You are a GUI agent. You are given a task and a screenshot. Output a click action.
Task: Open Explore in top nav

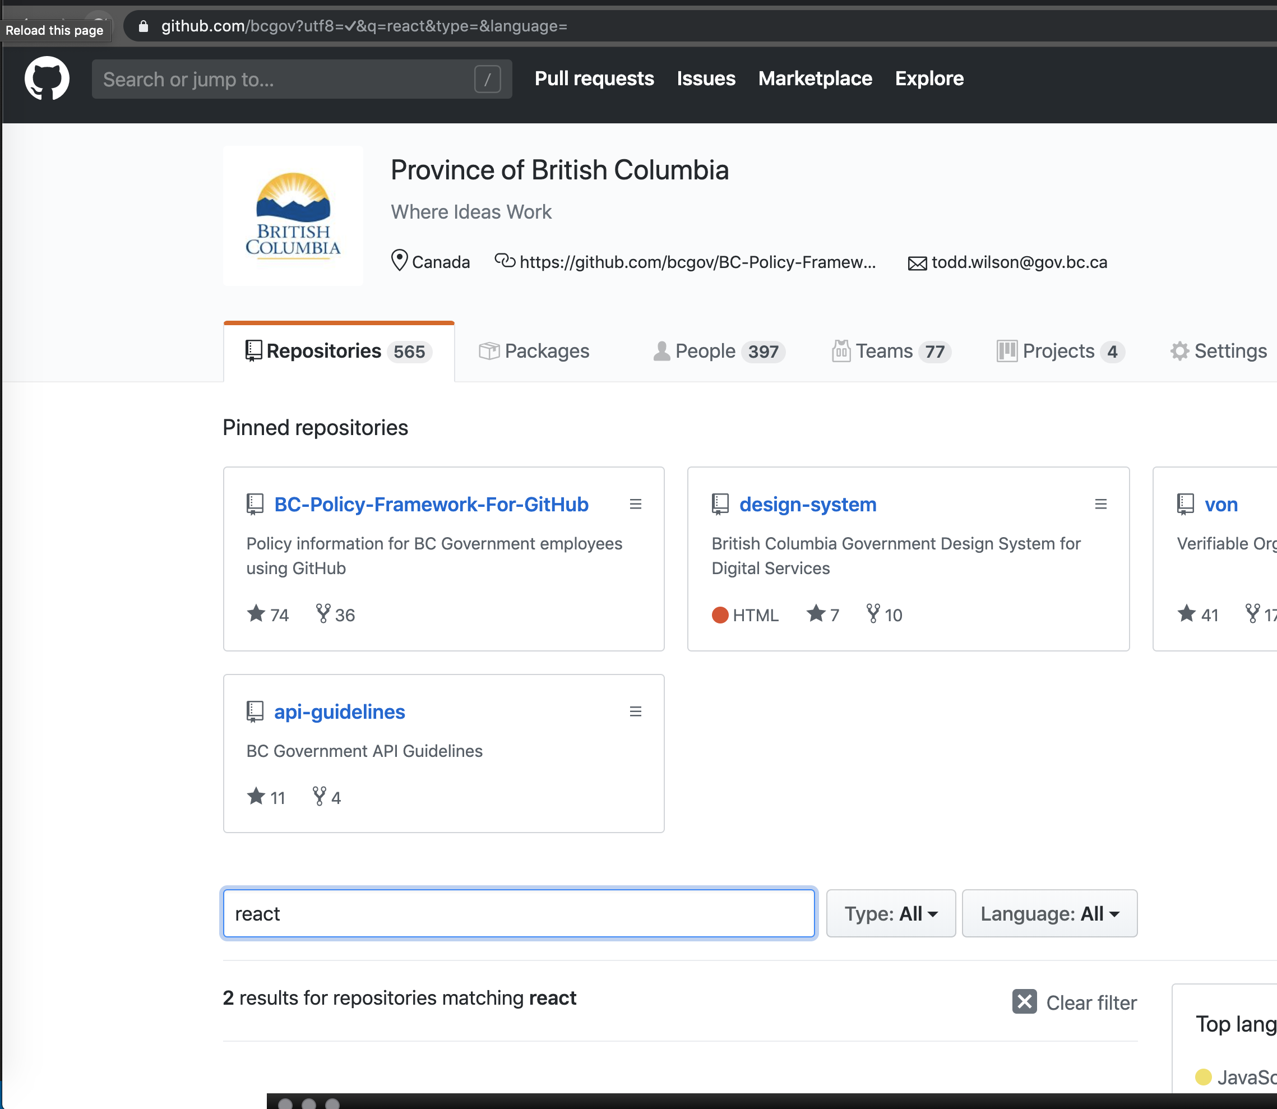coord(929,78)
